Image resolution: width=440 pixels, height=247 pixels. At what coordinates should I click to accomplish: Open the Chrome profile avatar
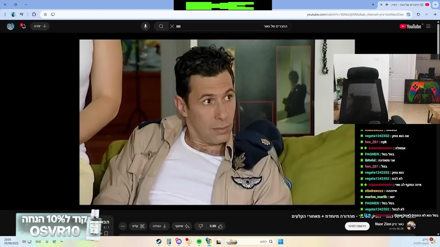(x=13, y=14)
